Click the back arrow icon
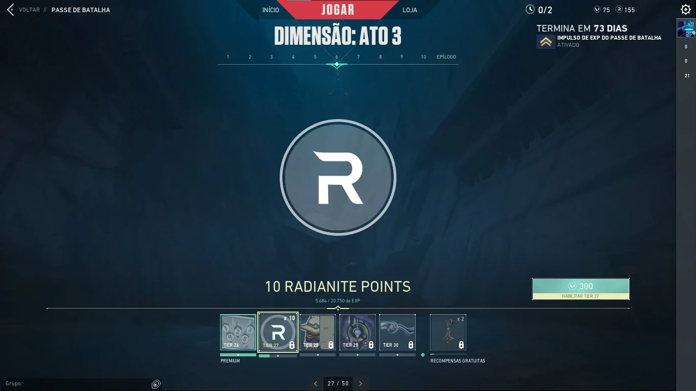 10,10
